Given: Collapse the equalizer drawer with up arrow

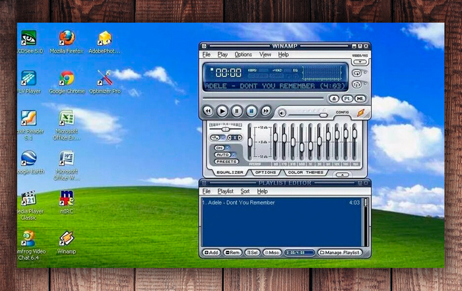Looking at the screenshot, I should coord(343,175).
